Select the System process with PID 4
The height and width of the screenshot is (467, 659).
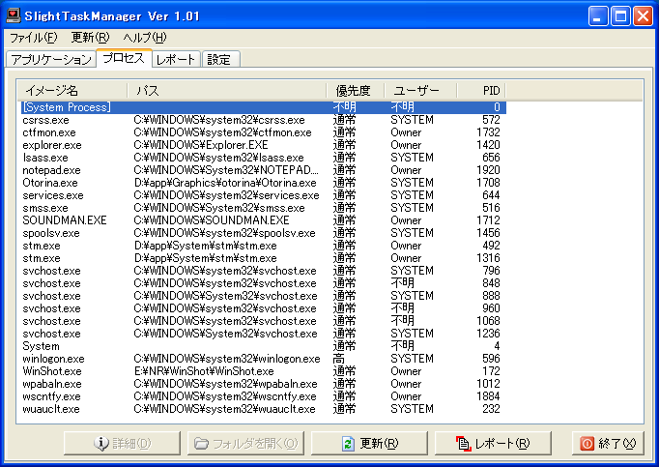point(264,346)
